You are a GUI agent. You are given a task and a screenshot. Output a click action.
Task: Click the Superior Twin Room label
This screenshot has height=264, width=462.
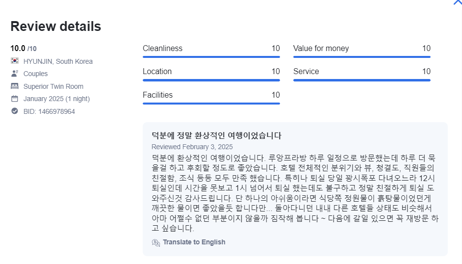(53, 86)
